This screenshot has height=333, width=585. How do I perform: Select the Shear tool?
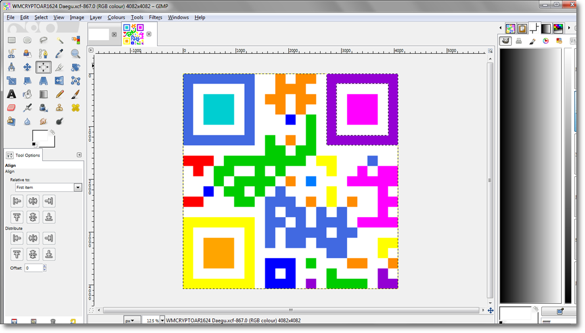(x=27, y=81)
